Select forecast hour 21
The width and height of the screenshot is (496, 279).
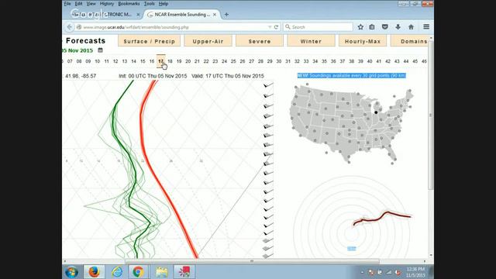[197, 61]
